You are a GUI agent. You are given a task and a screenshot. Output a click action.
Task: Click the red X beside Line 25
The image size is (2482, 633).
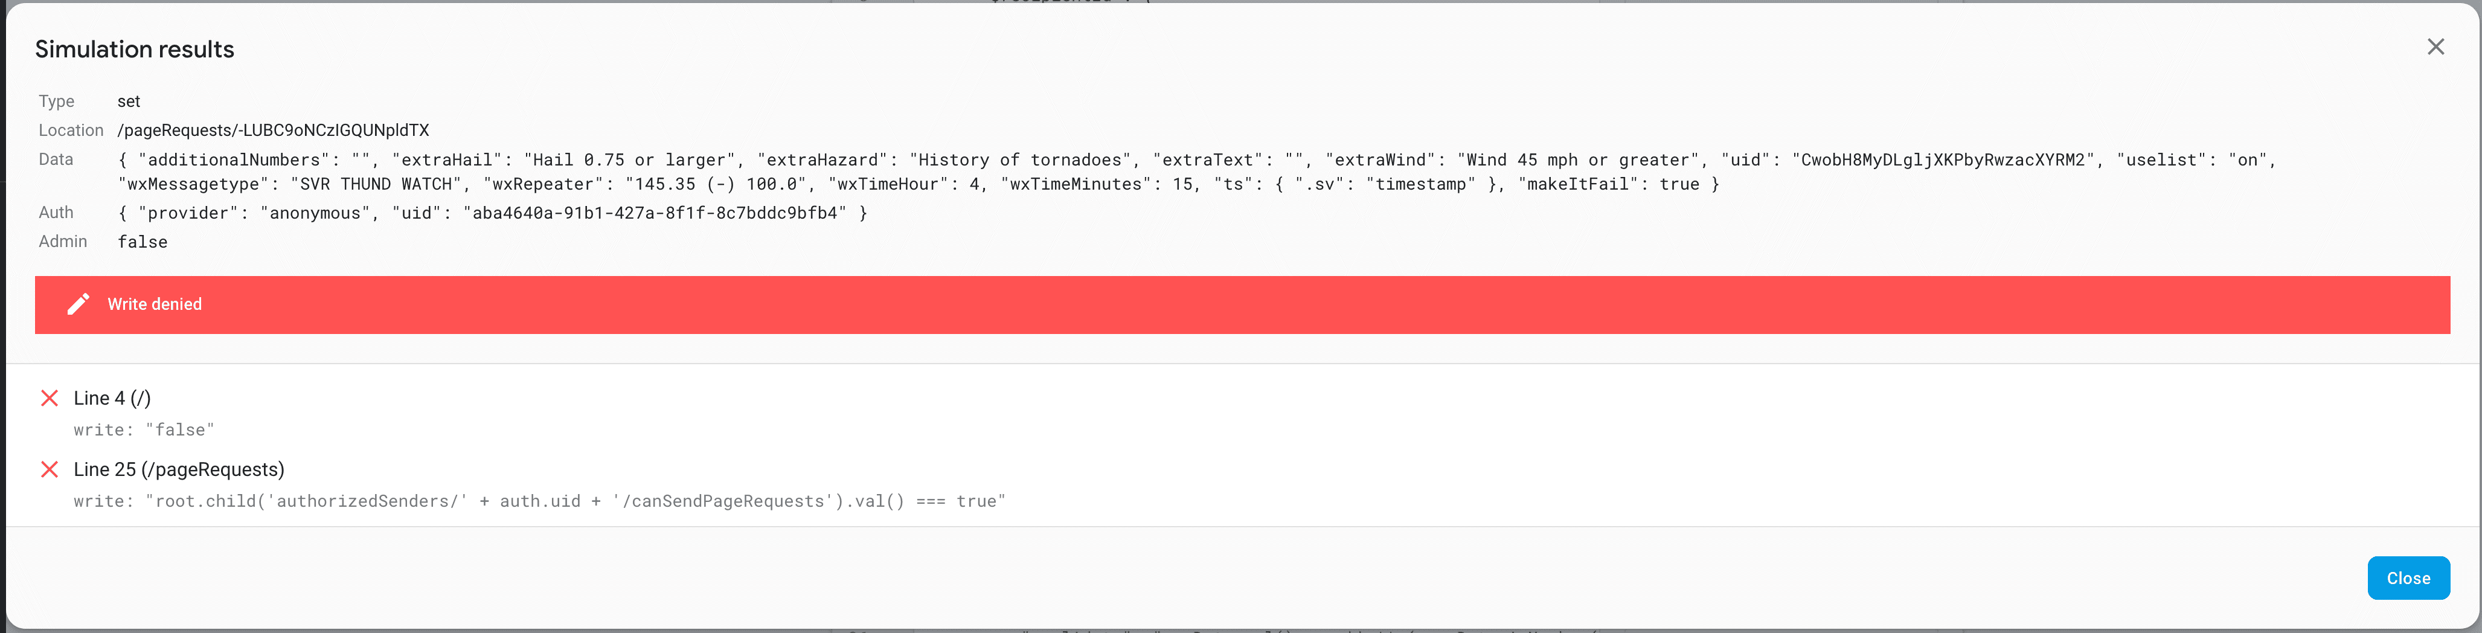50,469
